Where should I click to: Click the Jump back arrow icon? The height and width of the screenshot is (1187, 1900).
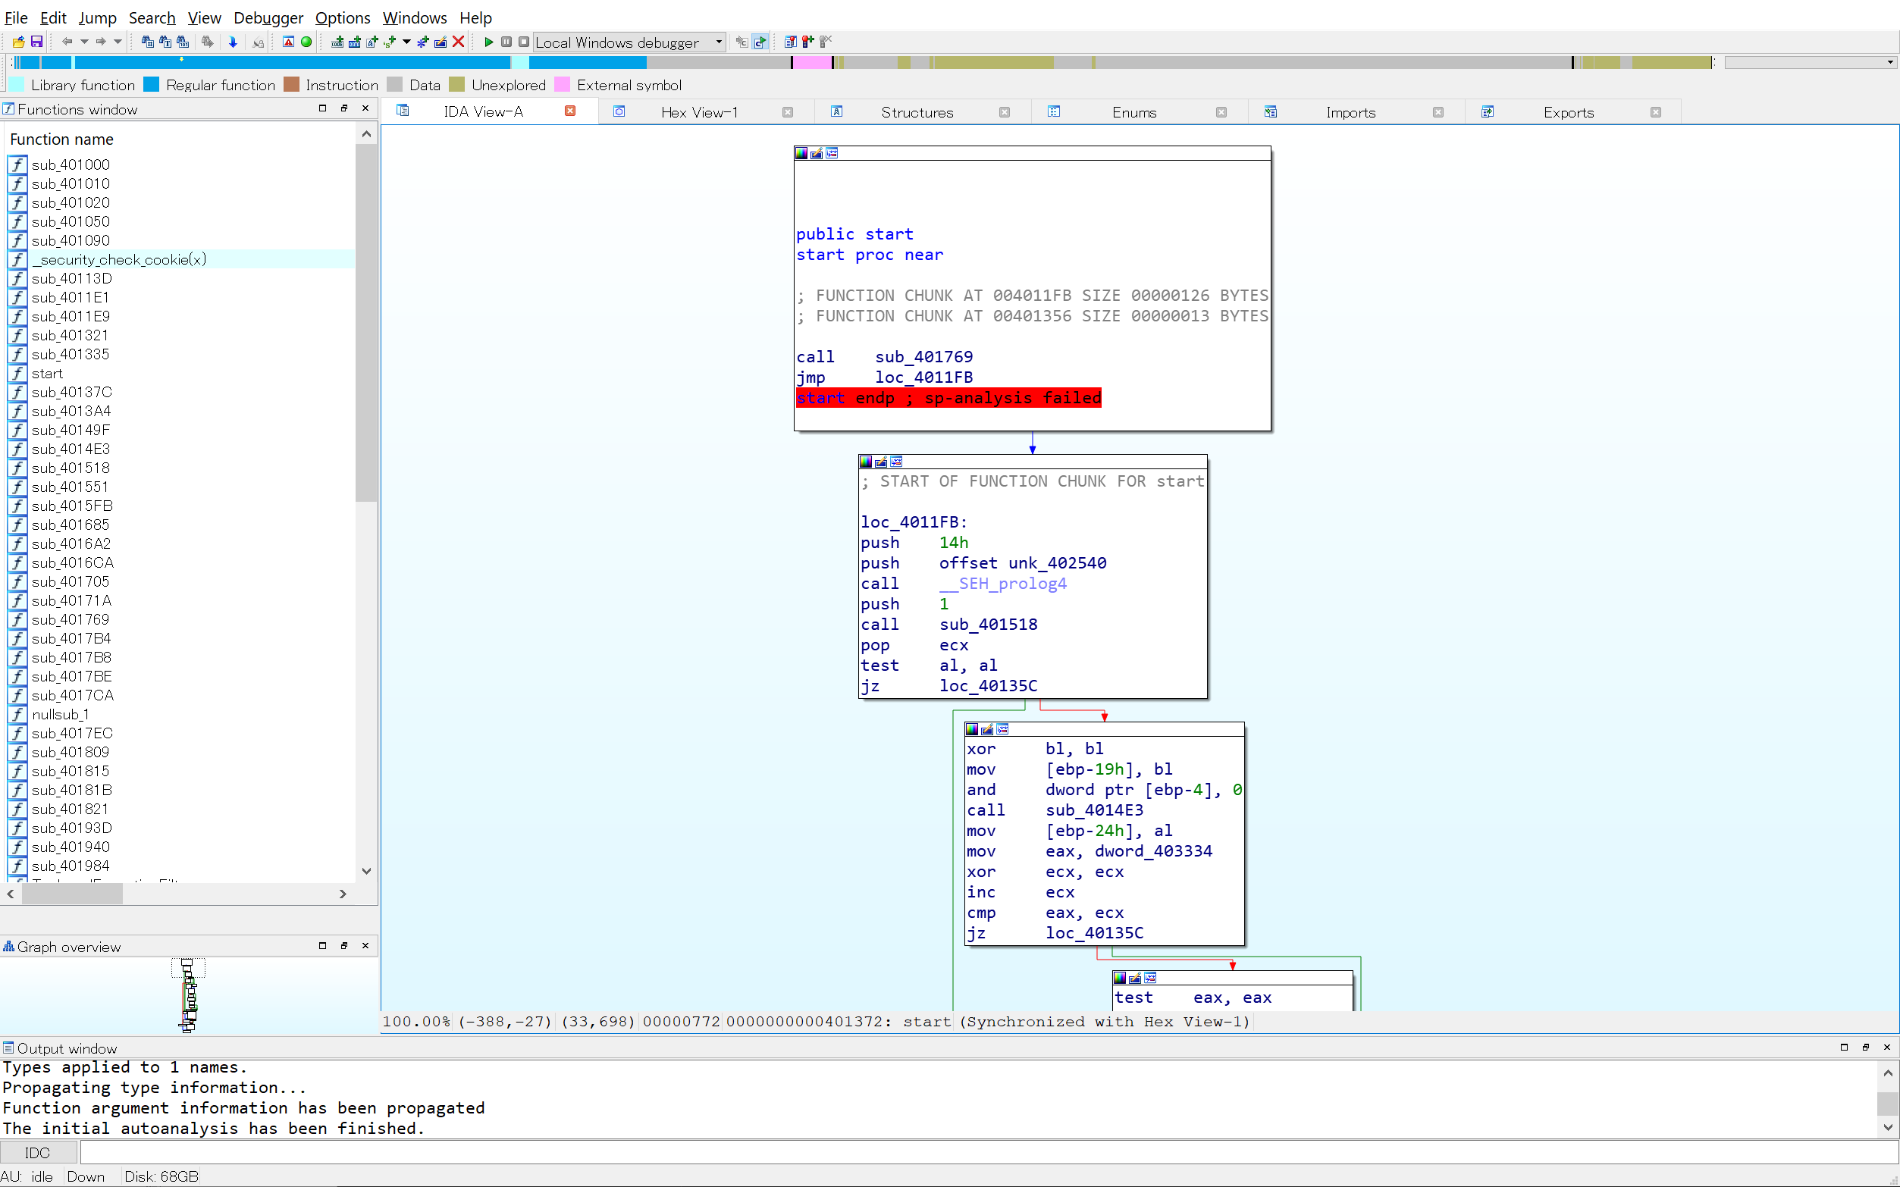[67, 42]
